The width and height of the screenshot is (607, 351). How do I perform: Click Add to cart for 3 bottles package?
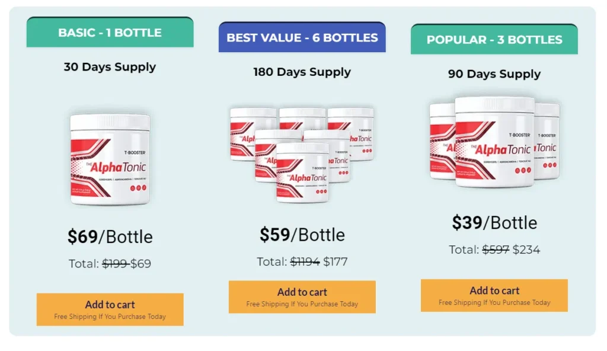494,295
